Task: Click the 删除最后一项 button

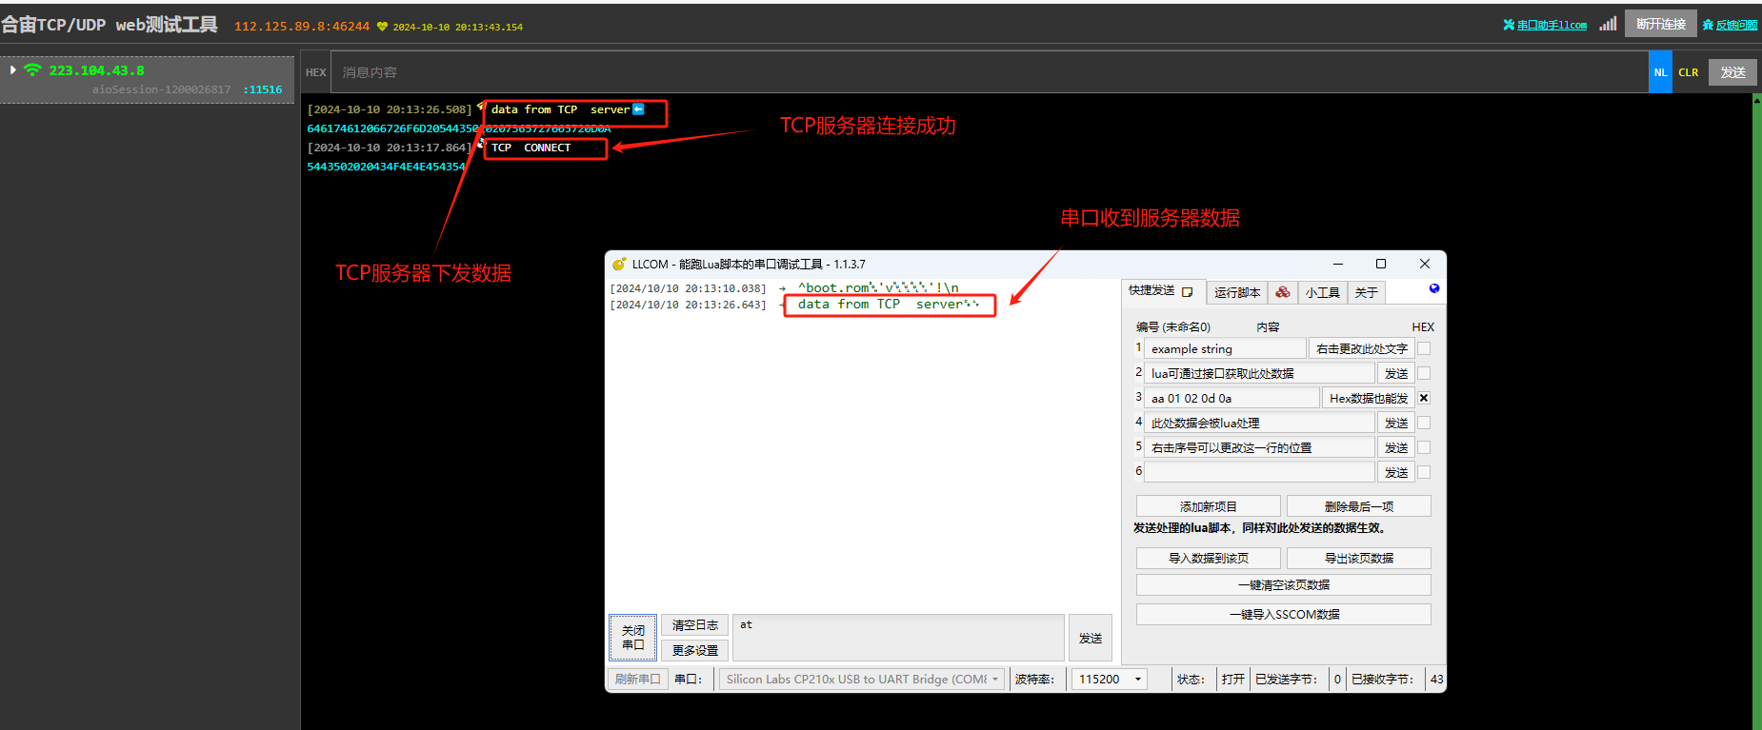Action: tap(1359, 506)
